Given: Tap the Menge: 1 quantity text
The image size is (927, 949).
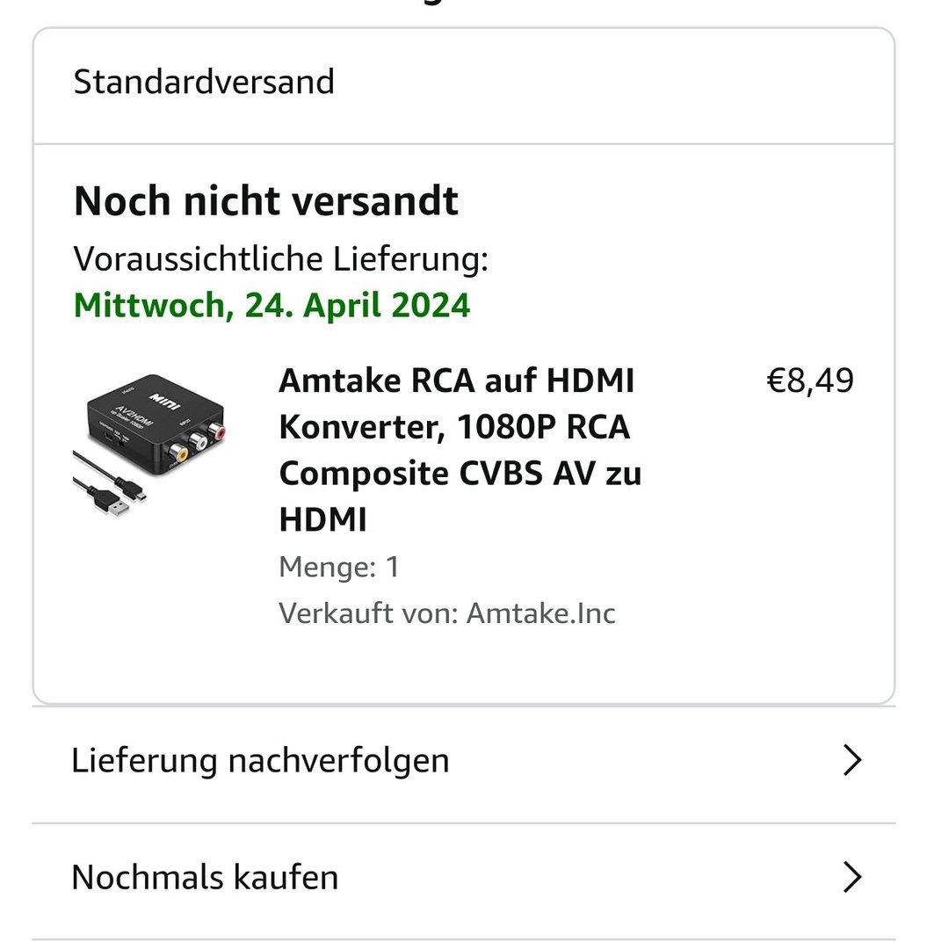Looking at the screenshot, I should tap(339, 567).
